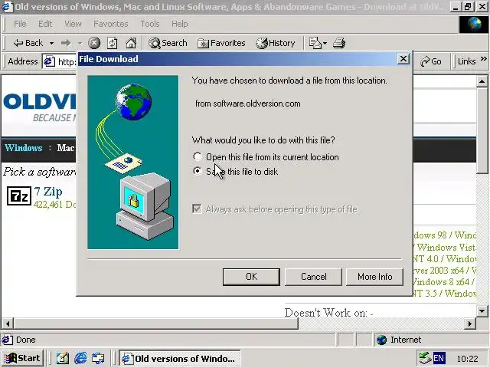
Task: Toggle 'Always ask before opening' checkbox
Action: click(197, 209)
